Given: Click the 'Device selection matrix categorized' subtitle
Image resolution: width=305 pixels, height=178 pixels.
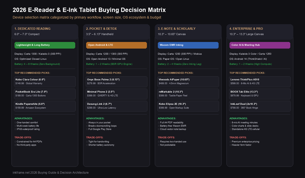Looking at the screenshot, I should coord(87,18).
